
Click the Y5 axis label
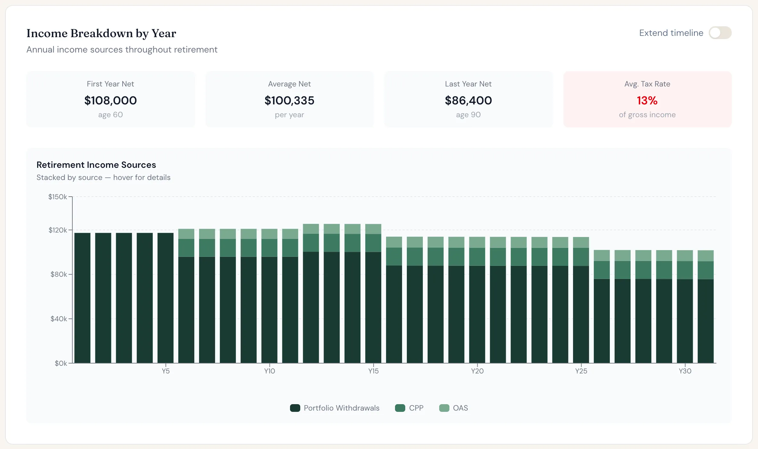pyautogui.click(x=165, y=371)
